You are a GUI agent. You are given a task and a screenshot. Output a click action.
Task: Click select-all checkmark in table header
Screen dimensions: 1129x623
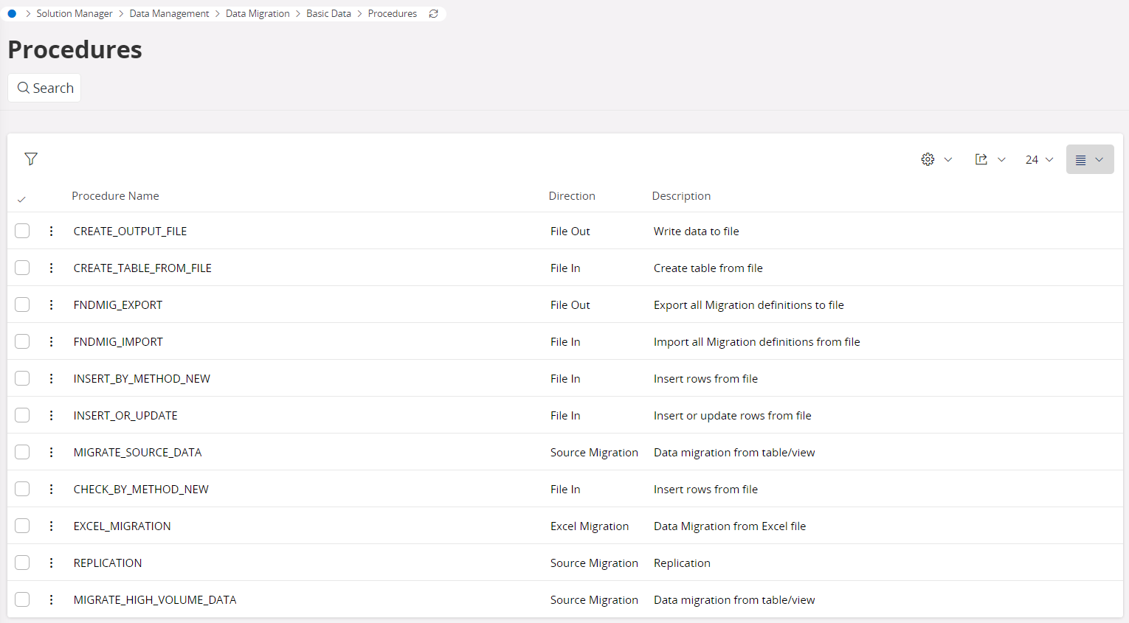pyautogui.click(x=21, y=199)
